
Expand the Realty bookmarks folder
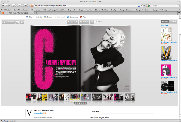point(114,10)
